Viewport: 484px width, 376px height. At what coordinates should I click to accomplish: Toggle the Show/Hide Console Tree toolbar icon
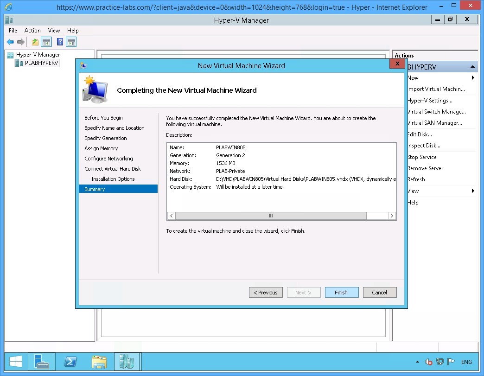(x=46, y=42)
